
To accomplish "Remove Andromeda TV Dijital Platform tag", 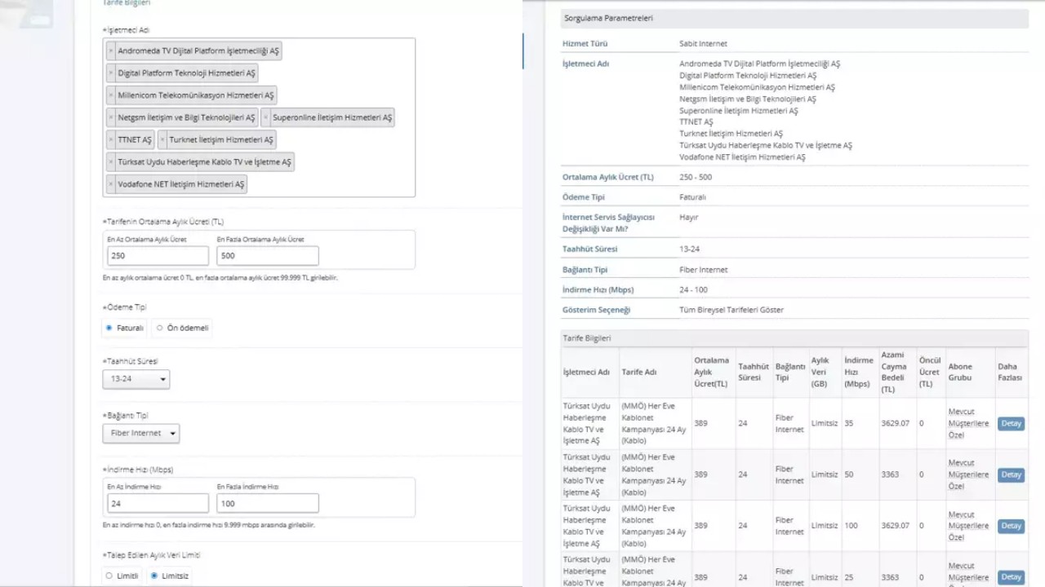I will 111,51.
